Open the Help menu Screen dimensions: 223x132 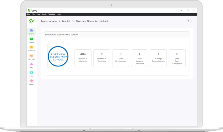(x=59, y=14)
